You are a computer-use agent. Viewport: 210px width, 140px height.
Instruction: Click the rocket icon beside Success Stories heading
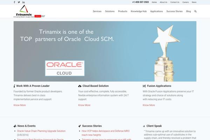(x=79, y=126)
